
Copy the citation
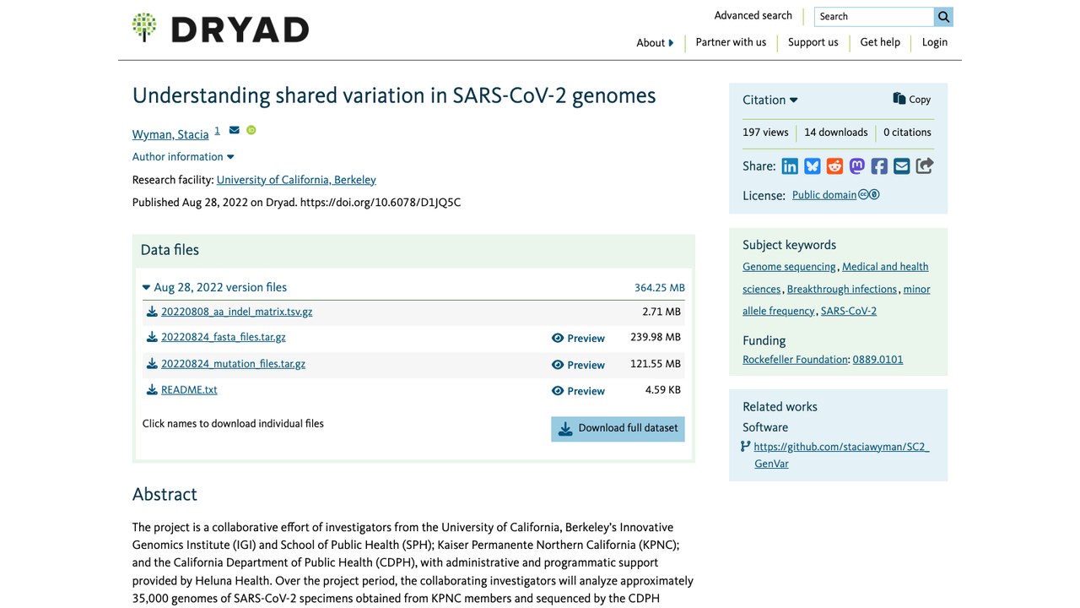coord(912,99)
